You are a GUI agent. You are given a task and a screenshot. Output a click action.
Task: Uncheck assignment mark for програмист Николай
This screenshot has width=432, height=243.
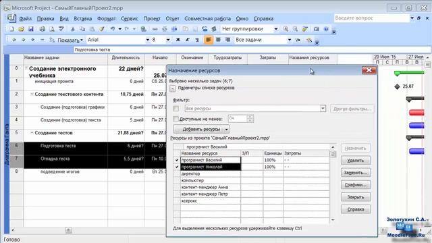[x=177, y=167]
